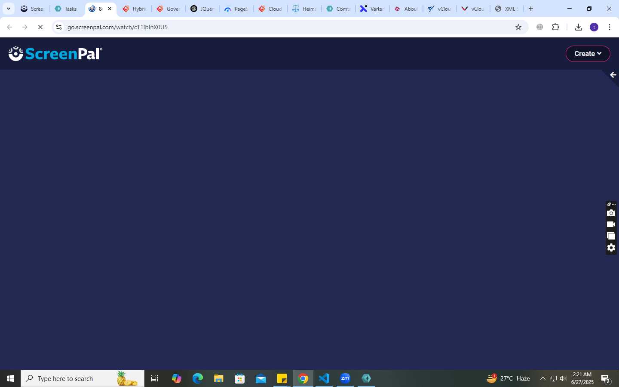Expand the side panel arrow at top right
Viewport: 619px width, 387px height.
pos(613,75)
